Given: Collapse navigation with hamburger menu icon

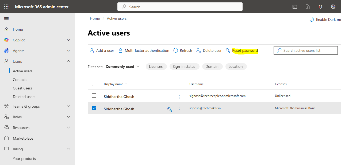Looking at the screenshot, I should [6, 18].
